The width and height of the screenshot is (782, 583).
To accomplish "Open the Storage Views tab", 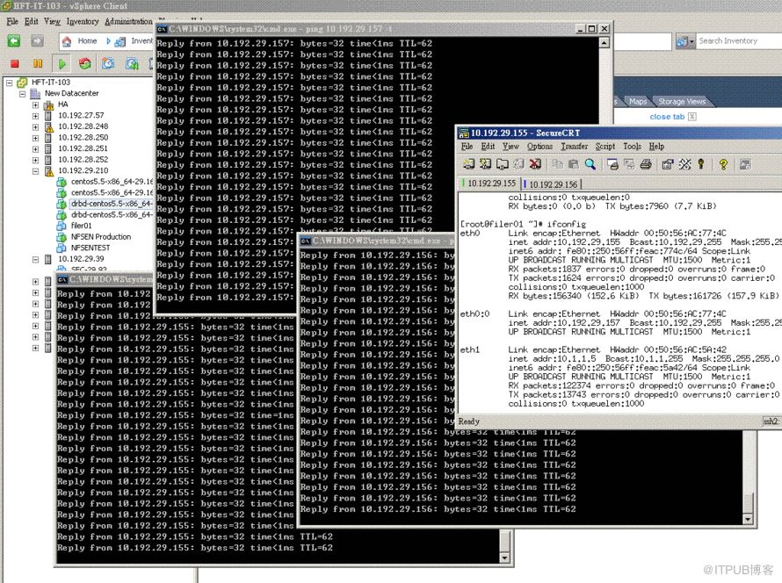I will point(682,102).
